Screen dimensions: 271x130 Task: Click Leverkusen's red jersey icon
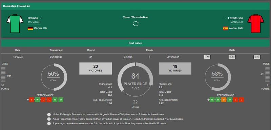tap(256, 23)
